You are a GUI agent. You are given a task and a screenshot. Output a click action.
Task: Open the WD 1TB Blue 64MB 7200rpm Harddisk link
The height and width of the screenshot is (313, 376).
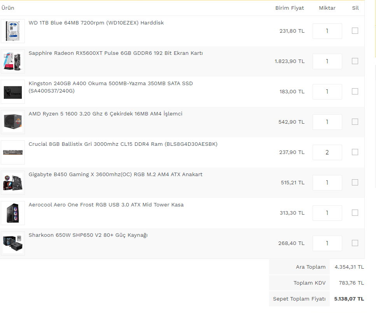(96, 23)
